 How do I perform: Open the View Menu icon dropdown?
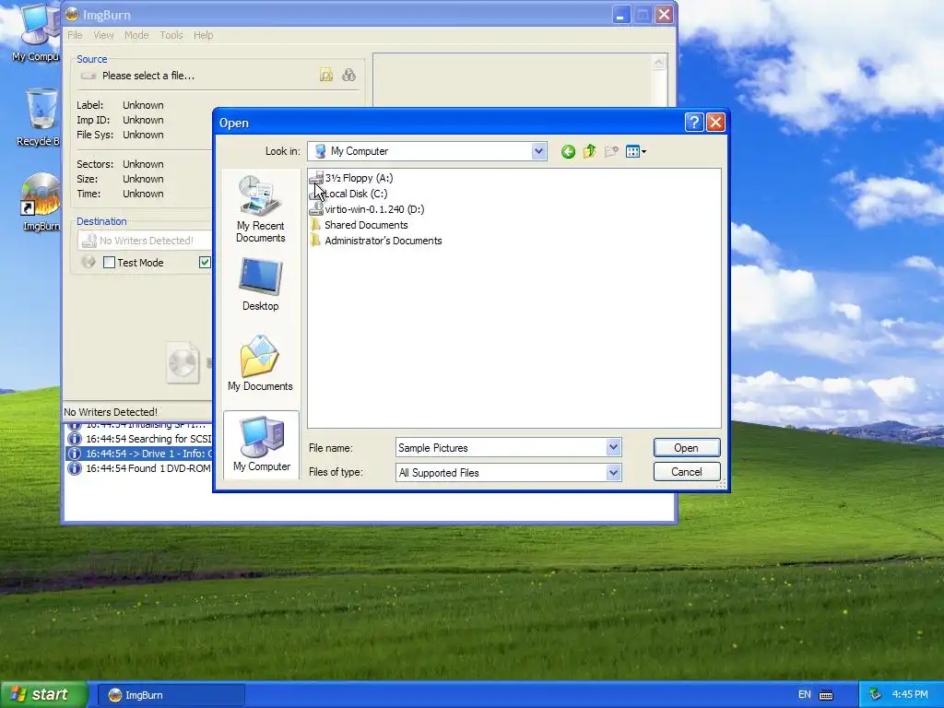[x=636, y=152]
